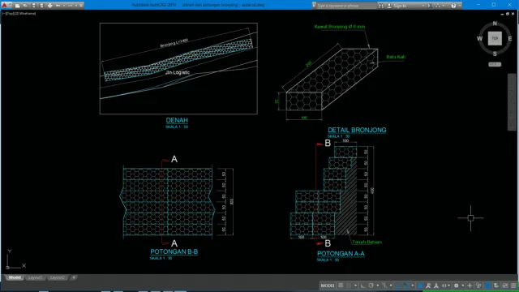Click the Save icon in Quick Access toolbar
This screenshot has height=292, width=519.
34,6
